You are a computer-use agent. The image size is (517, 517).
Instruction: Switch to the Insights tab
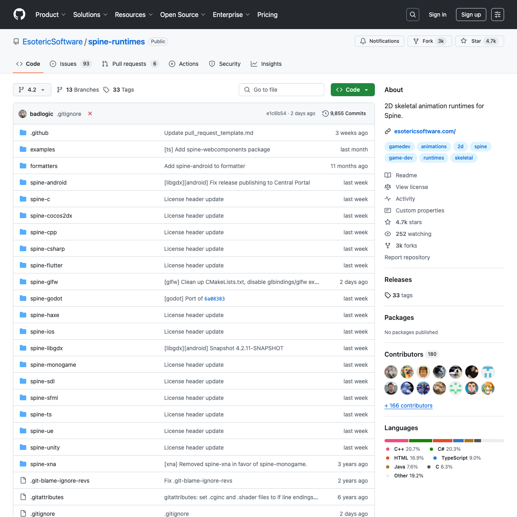click(267, 64)
